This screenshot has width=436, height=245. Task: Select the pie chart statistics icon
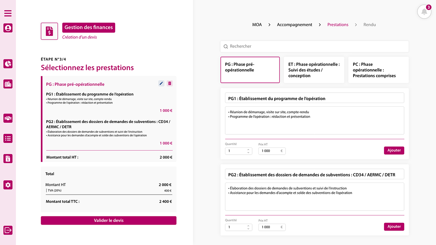tap(8, 64)
